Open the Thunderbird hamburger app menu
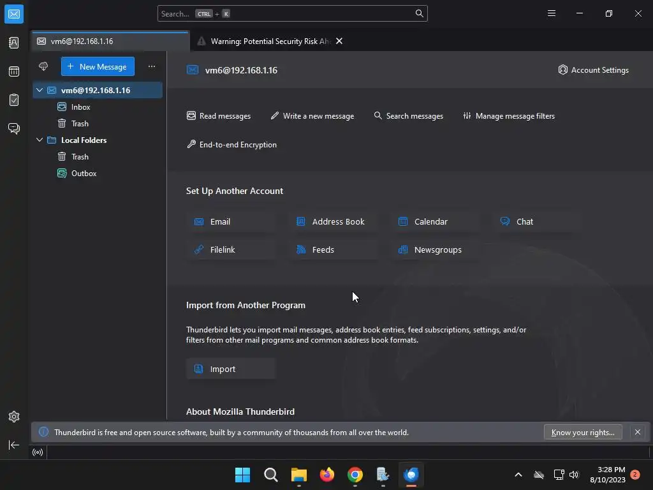Image resolution: width=653 pixels, height=490 pixels. click(552, 14)
